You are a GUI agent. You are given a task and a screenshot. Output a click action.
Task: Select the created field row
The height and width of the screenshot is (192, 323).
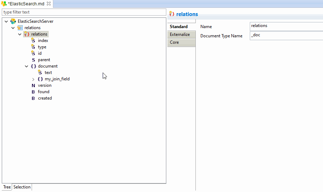[x=45, y=98]
